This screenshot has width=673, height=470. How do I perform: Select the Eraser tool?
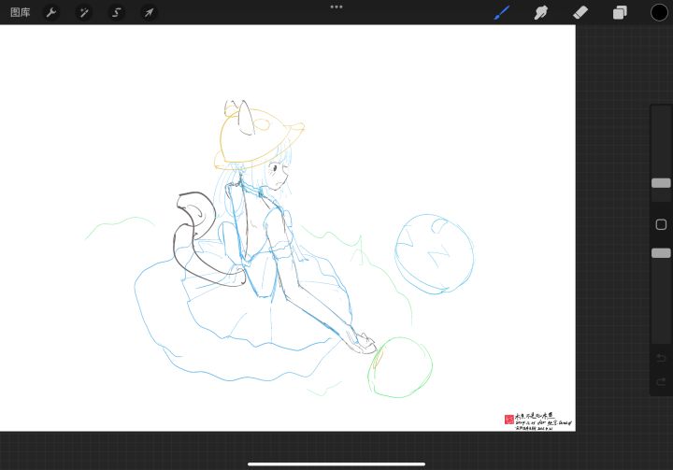tap(580, 12)
